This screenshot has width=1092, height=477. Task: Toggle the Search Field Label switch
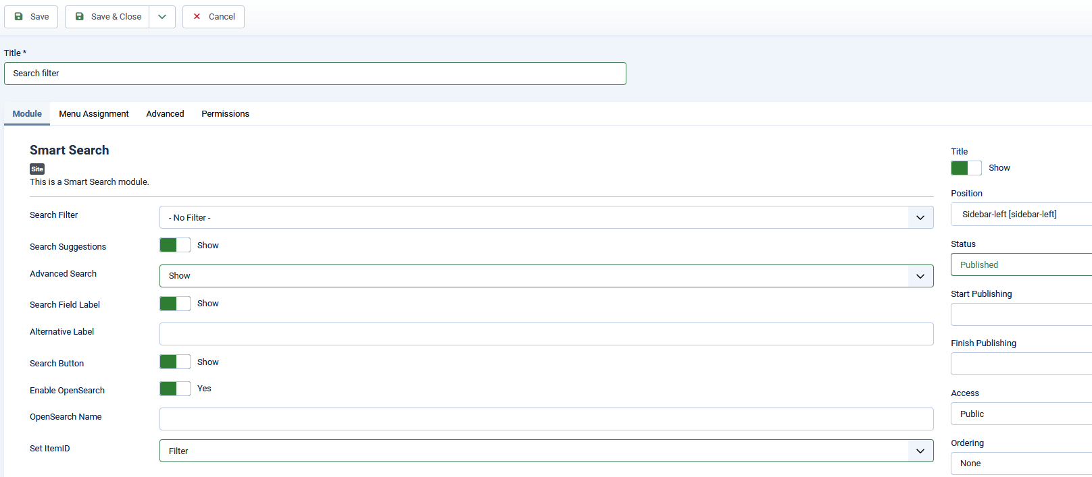tap(175, 304)
